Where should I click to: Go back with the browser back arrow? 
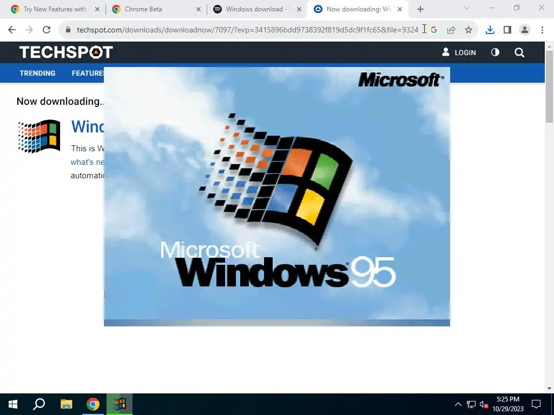[12, 30]
